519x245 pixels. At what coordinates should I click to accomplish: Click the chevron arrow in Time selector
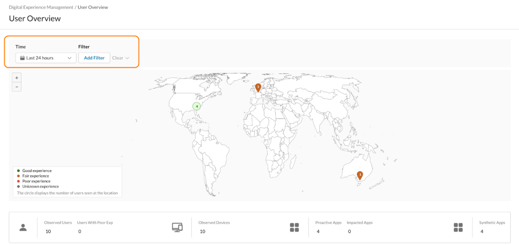coord(69,58)
